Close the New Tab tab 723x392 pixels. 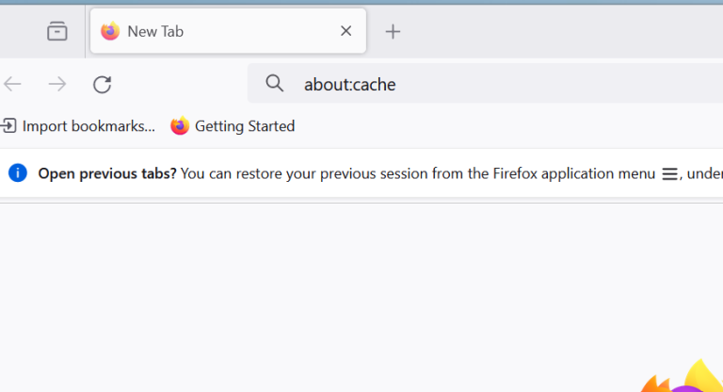[x=345, y=31]
